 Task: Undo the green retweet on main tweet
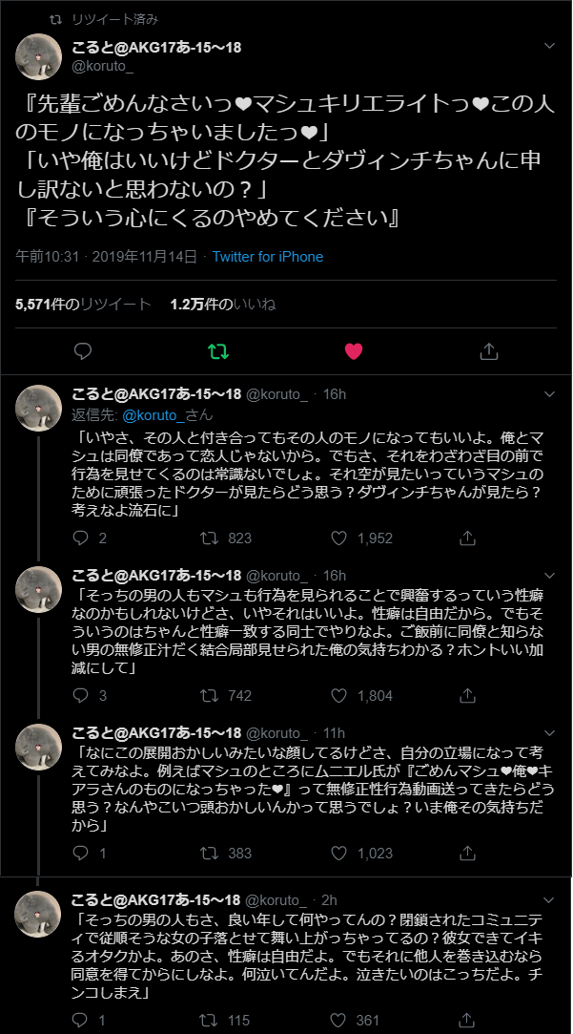coord(218,351)
